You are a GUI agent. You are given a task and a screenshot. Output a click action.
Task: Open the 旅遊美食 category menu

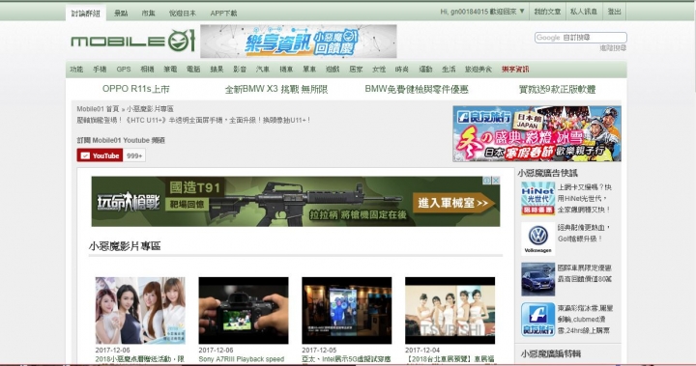click(478, 70)
